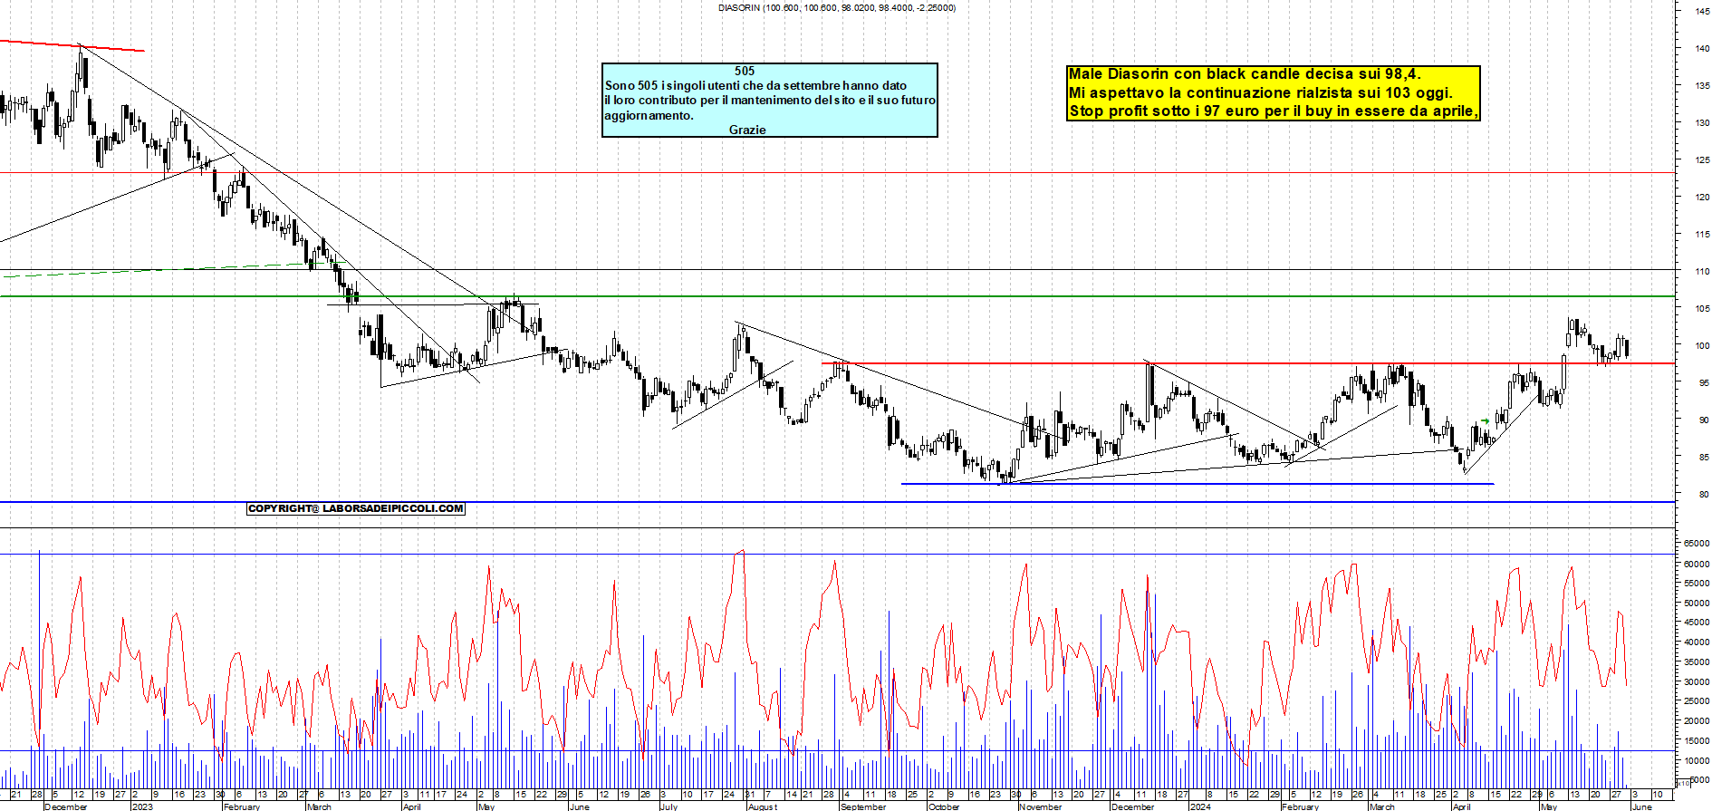Click the COPYRIGHT LABORSADEIPICCOLI.COM label

(356, 509)
